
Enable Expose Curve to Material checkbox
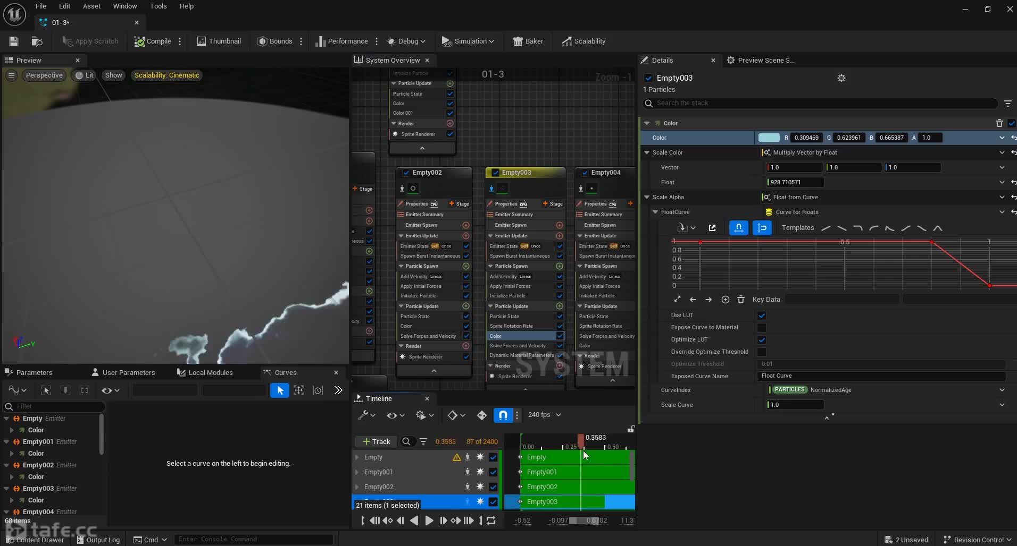pyautogui.click(x=762, y=328)
